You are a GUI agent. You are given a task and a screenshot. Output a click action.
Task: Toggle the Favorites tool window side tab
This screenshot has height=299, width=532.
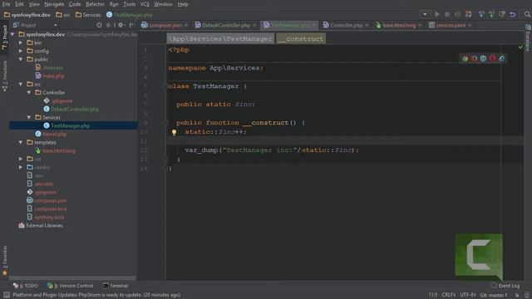tap(4, 260)
